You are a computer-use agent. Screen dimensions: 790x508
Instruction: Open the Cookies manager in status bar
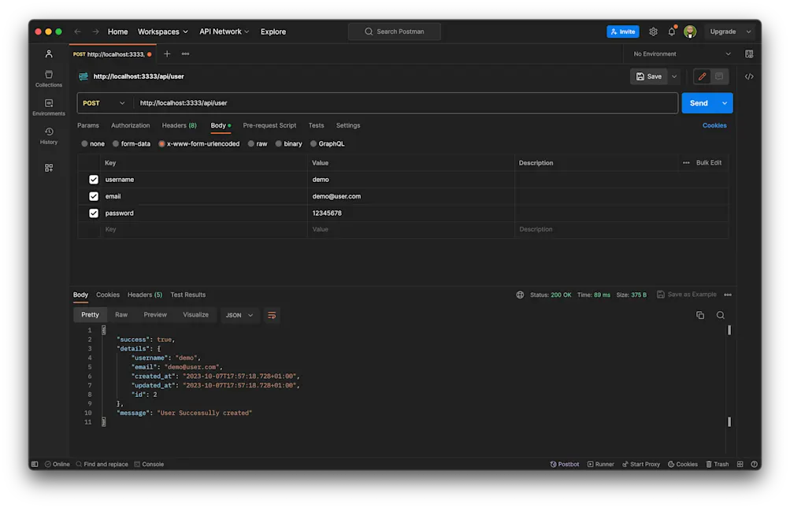click(682, 464)
